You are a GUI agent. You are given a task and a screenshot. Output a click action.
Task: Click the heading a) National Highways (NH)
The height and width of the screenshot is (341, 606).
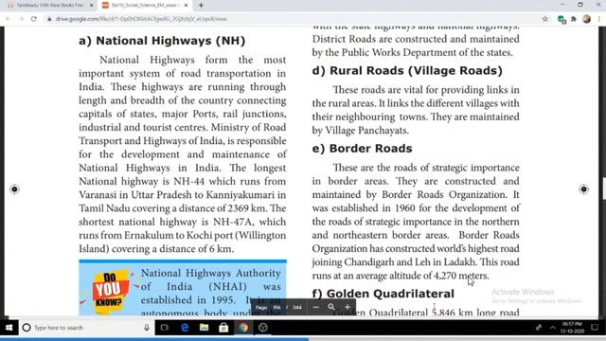coord(162,41)
